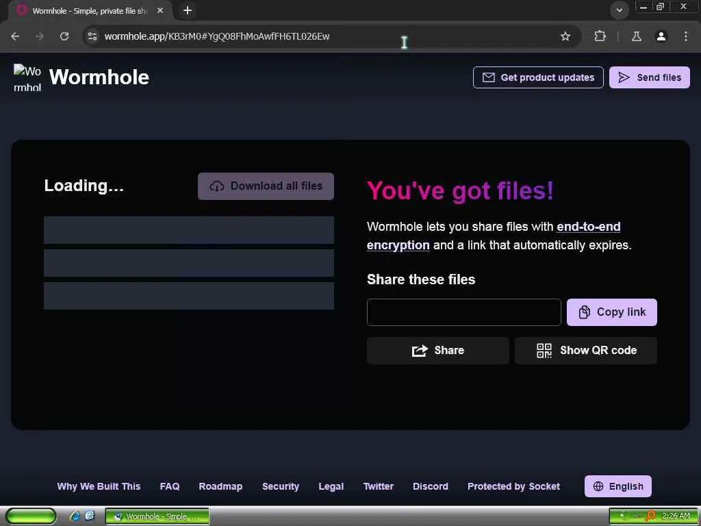
Task: Open the Legal footer link
Action: (x=331, y=486)
